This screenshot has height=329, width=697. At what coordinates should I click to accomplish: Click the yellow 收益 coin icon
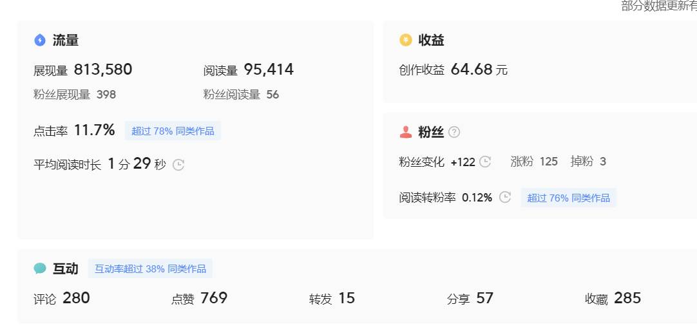[406, 41]
